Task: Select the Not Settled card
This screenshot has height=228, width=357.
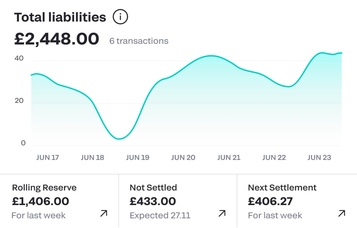Action: click(177, 201)
